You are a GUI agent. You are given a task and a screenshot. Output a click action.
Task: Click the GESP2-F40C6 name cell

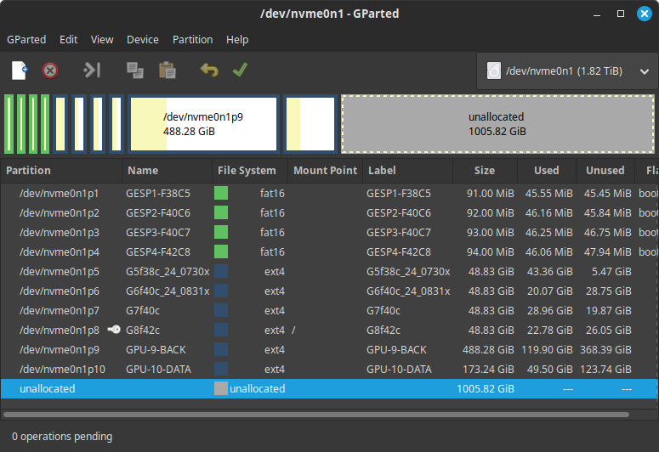click(158, 213)
